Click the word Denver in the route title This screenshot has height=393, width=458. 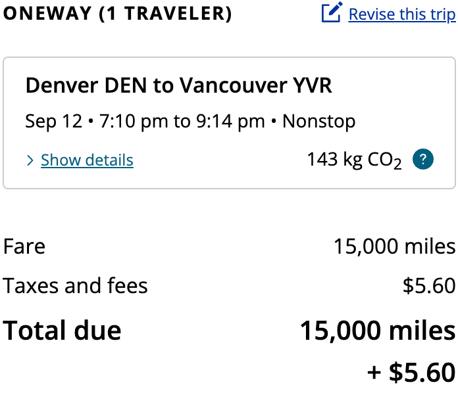pos(62,85)
